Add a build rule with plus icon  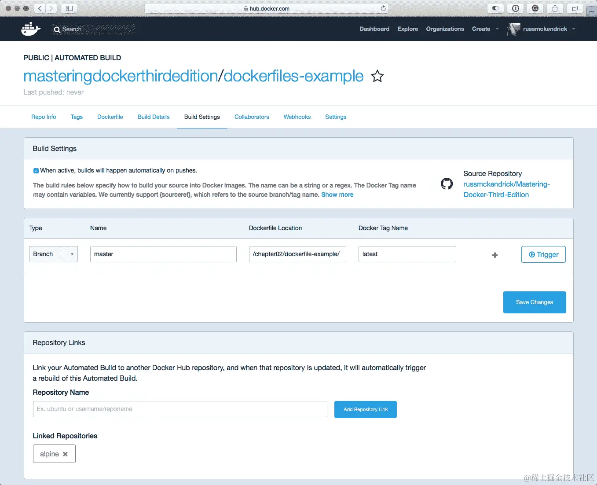495,255
